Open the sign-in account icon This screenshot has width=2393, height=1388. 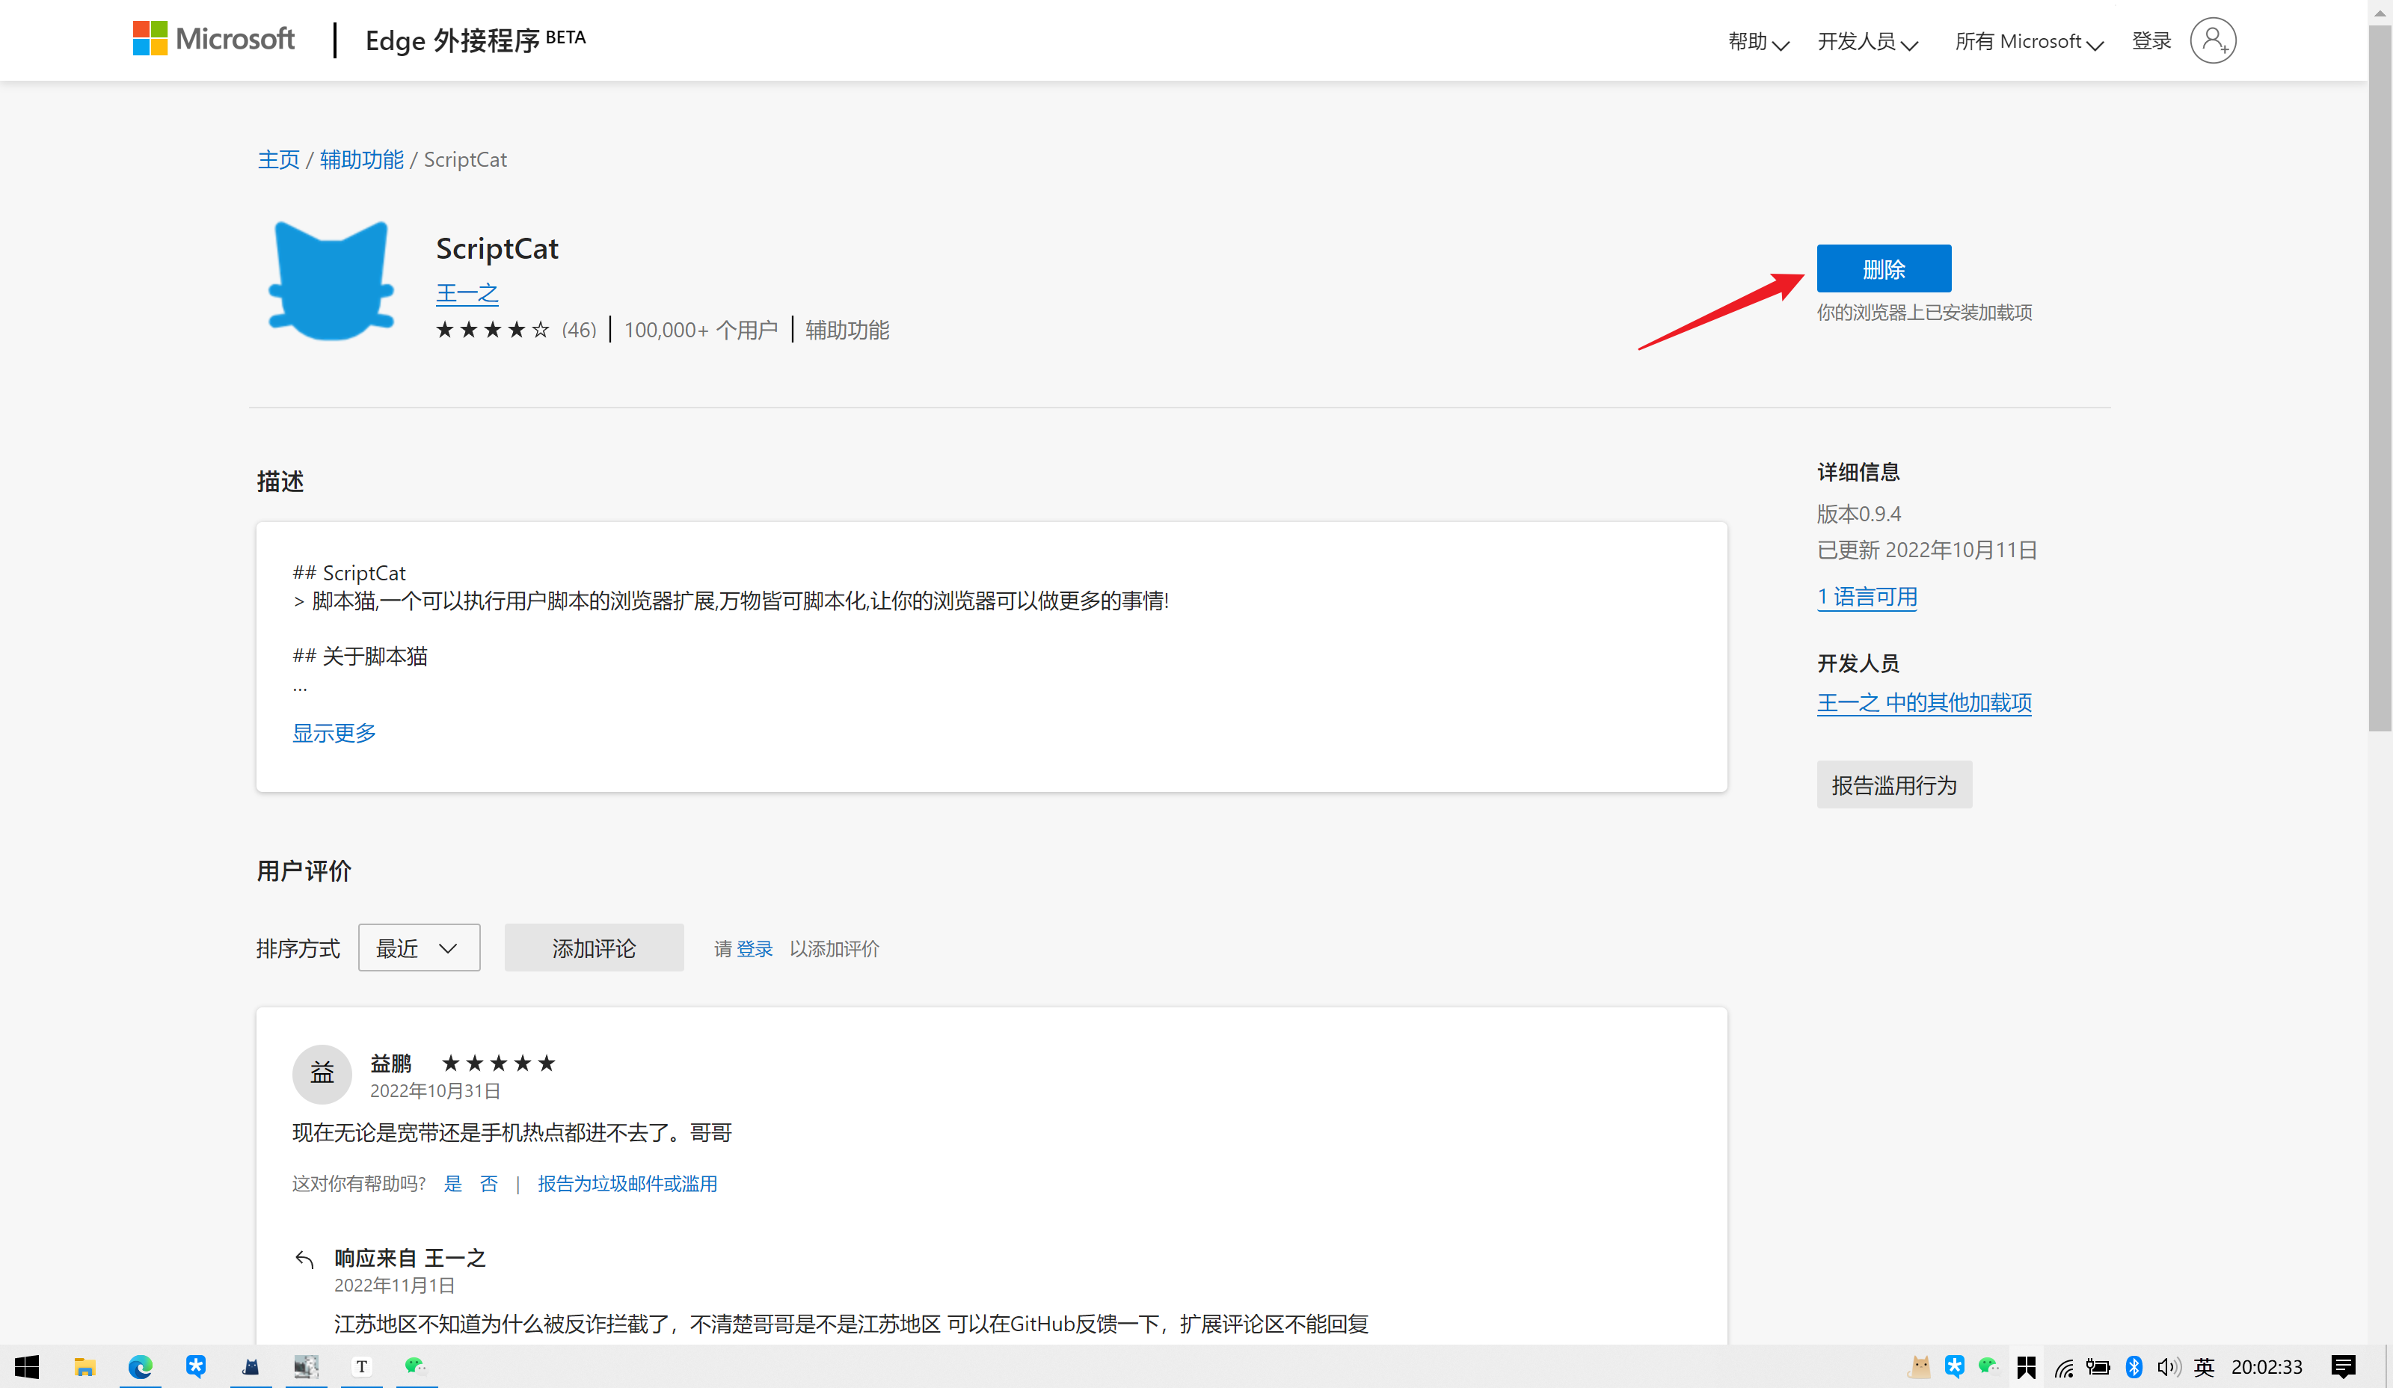point(2213,40)
